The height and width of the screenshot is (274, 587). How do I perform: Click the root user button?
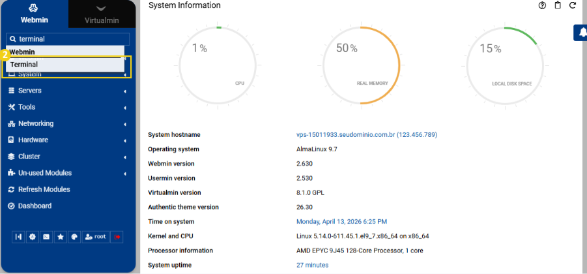click(x=95, y=237)
